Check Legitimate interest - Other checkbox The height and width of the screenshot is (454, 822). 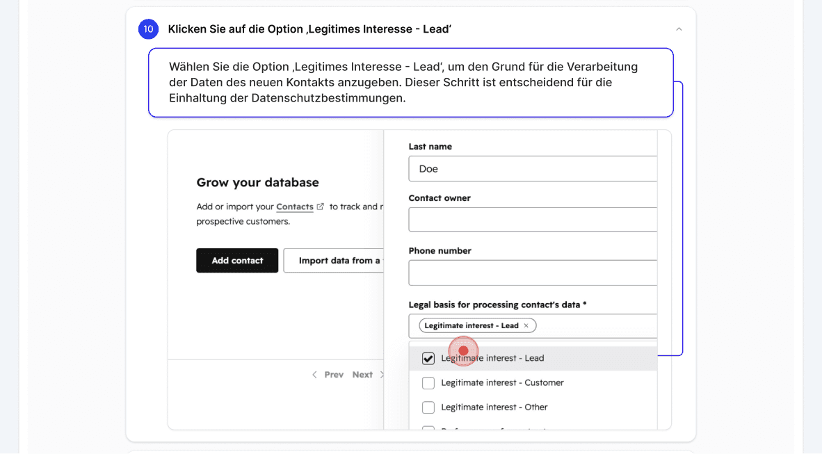(428, 407)
